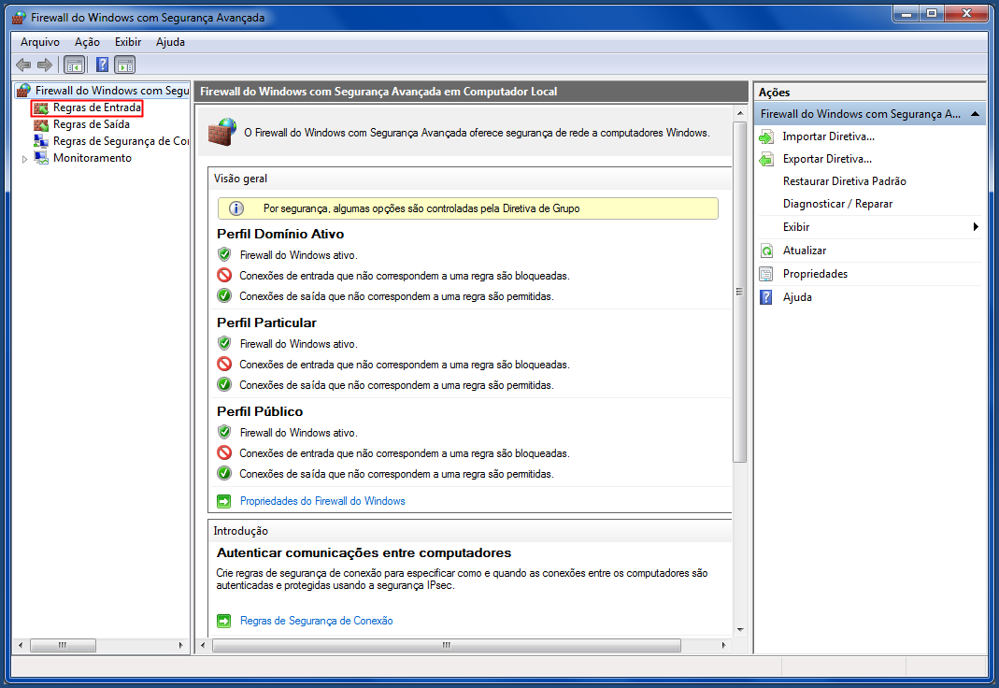Click the main pane vertical scrollbar thumb

[x=740, y=292]
